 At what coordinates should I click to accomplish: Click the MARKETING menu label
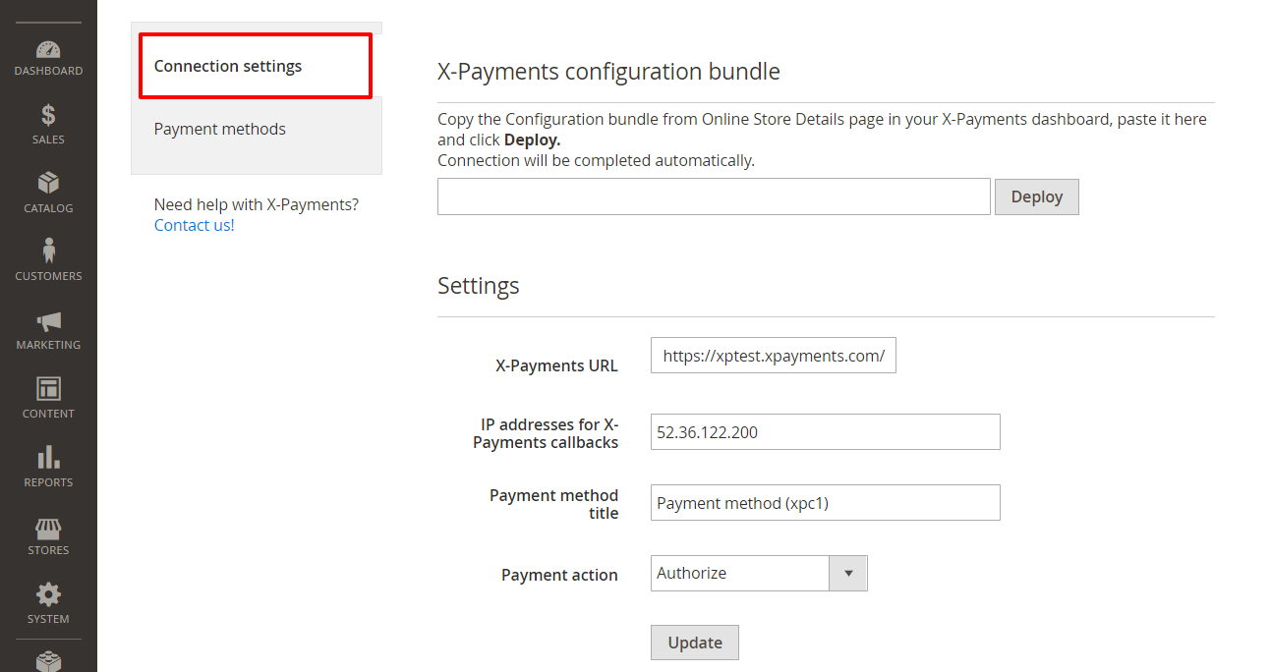tap(48, 345)
